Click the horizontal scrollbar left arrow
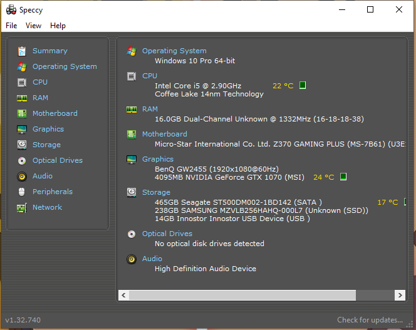The image size is (416, 330). pos(123,295)
